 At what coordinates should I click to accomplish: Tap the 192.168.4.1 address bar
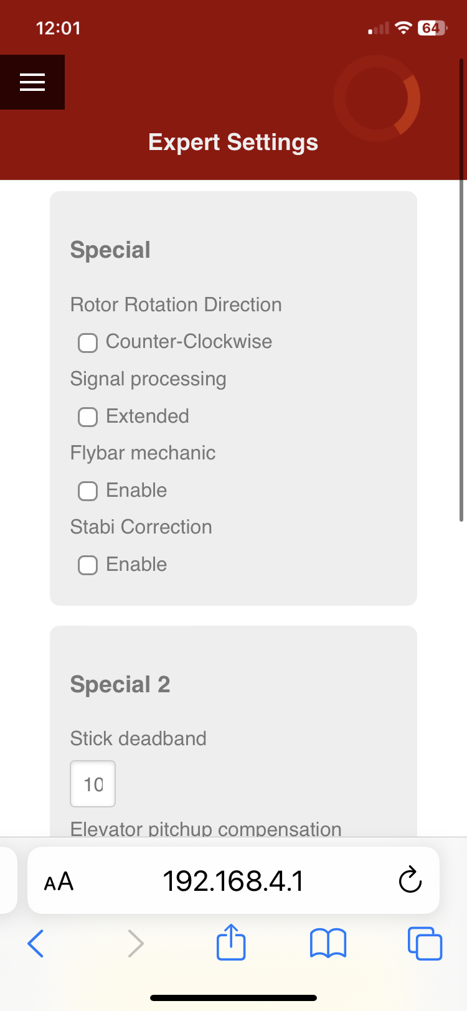(233, 880)
